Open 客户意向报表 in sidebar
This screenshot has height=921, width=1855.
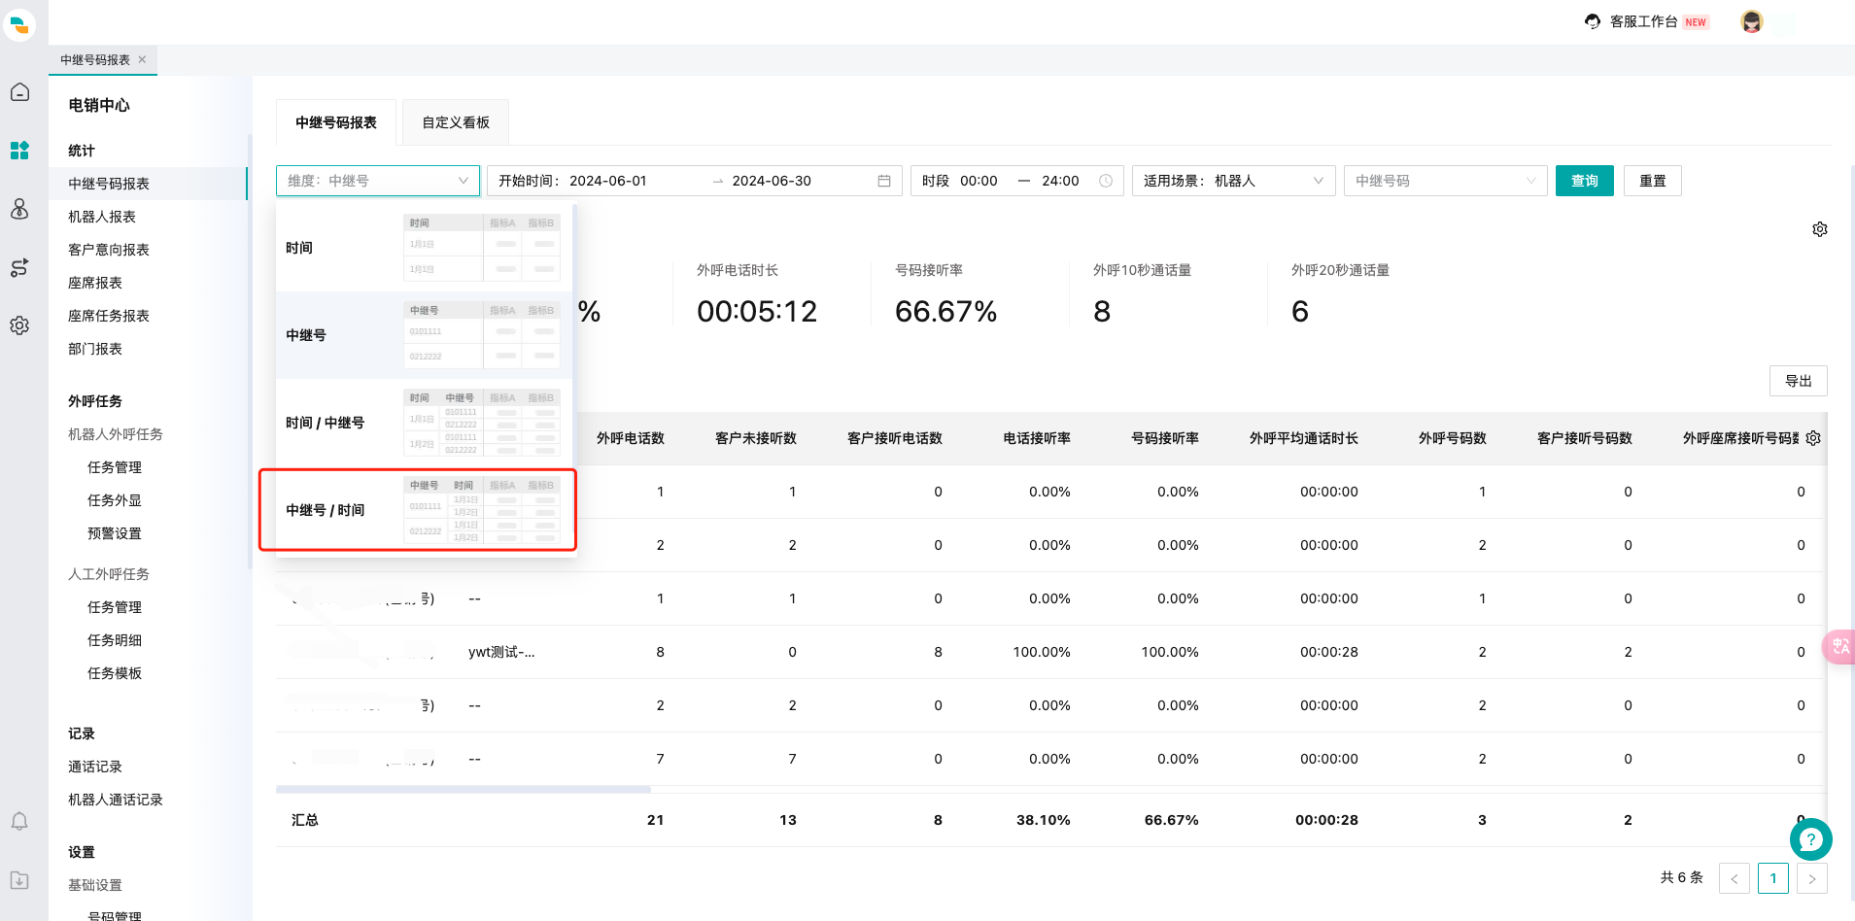tap(109, 250)
